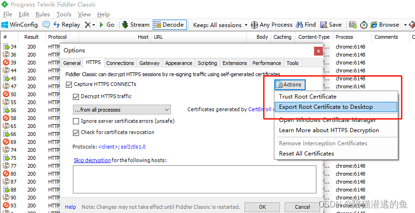Open the View menu
This screenshot has height=213, width=415.
[84, 14]
